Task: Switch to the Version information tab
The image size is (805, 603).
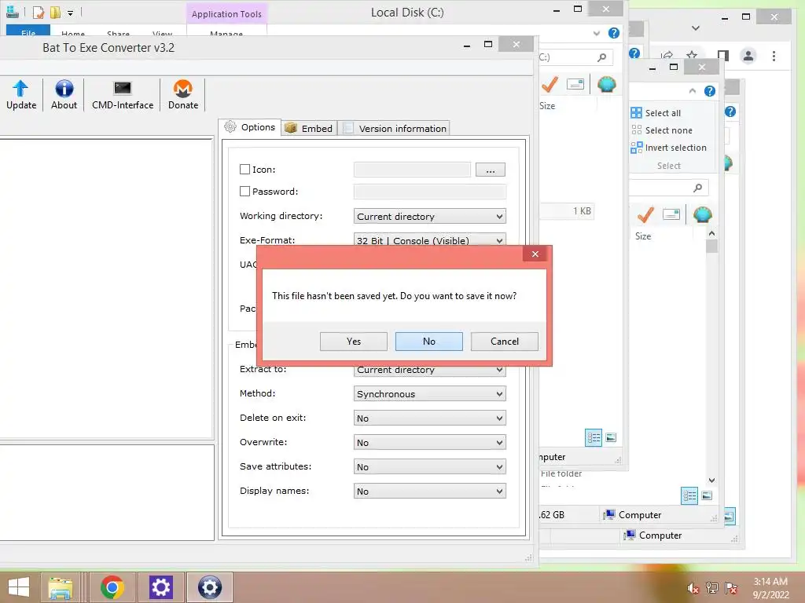Action: [395, 128]
